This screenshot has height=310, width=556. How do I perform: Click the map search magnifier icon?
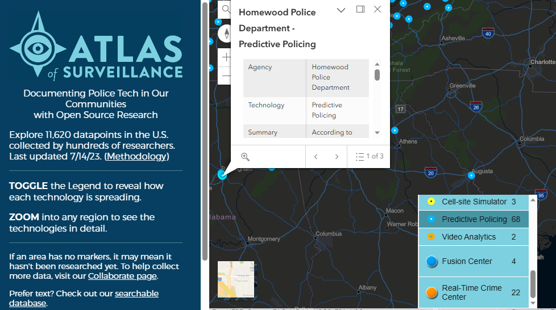(226, 9)
